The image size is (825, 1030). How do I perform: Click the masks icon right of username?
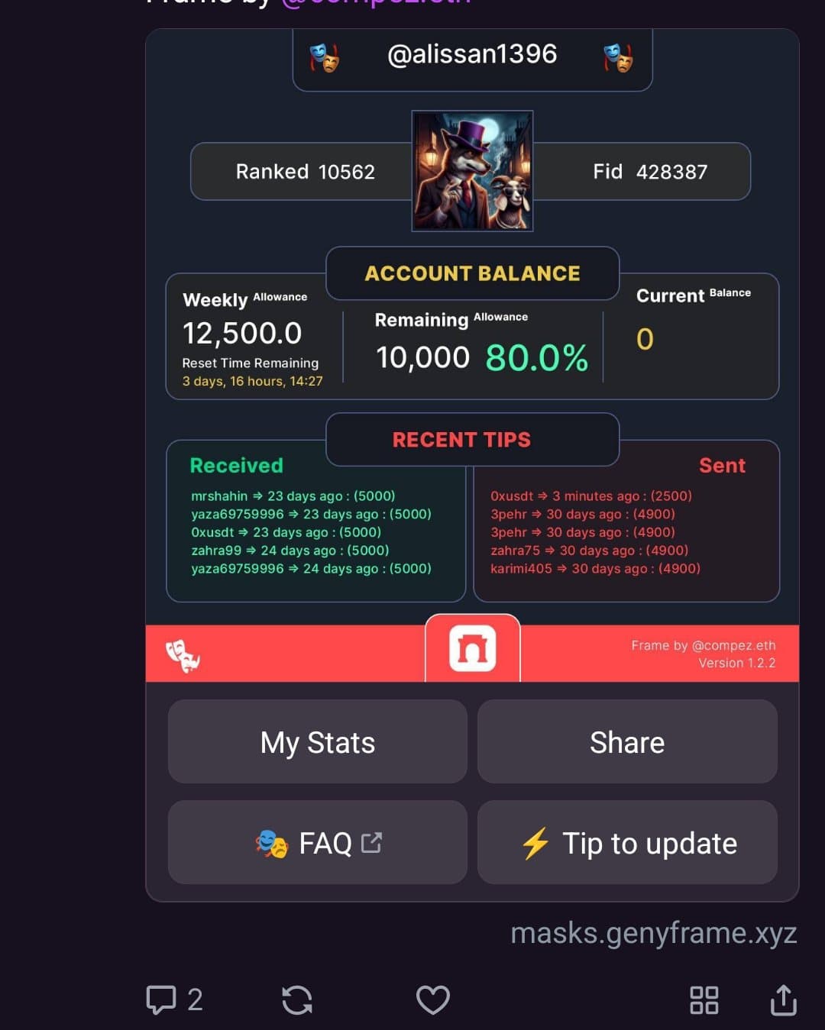pos(617,57)
